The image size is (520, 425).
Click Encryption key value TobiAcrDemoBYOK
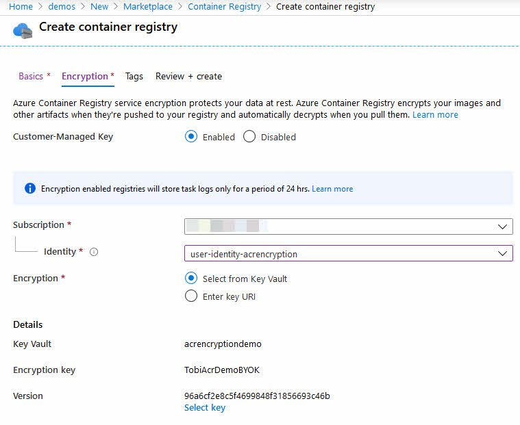click(222, 370)
